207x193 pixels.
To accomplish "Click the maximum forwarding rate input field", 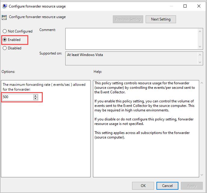I will click(17, 97).
